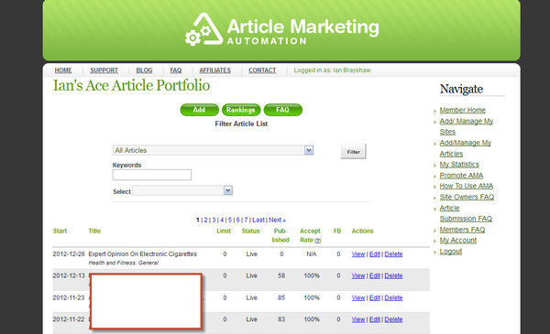Screen dimensions: 550x334
Task: Edit the 2012-11-22 article
Action: [375, 319]
